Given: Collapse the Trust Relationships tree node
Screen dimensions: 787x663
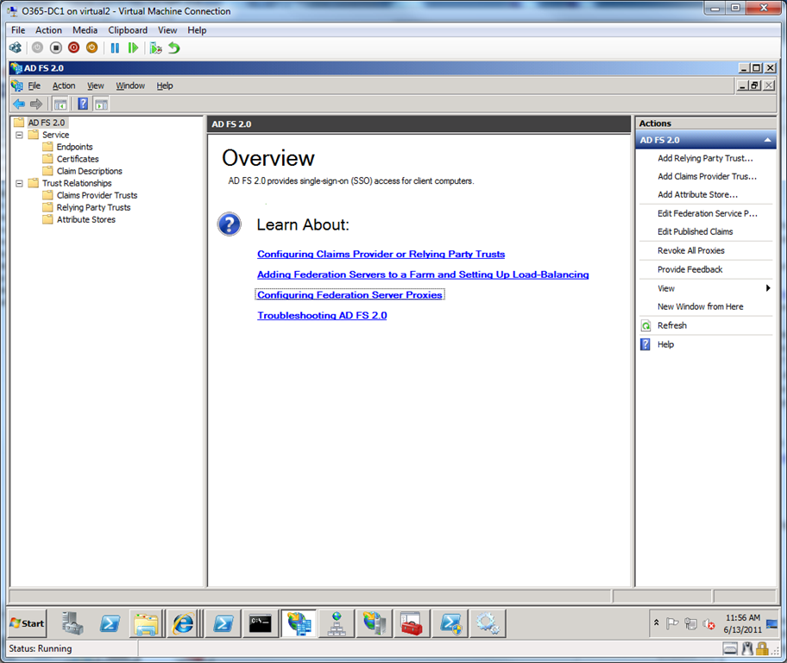Looking at the screenshot, I should (x=19, y=183).
